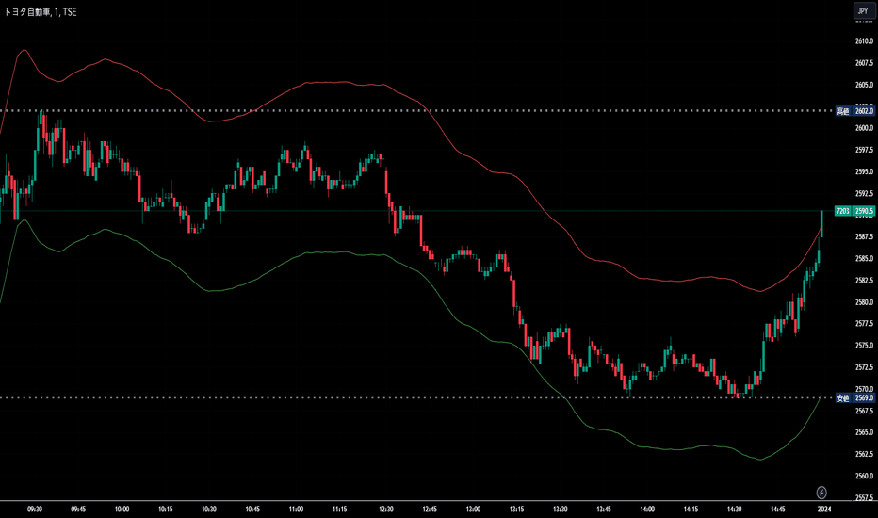
Task: Click the last green candle at the right edge
Action: pyautogui.click(x=822, y=224)
